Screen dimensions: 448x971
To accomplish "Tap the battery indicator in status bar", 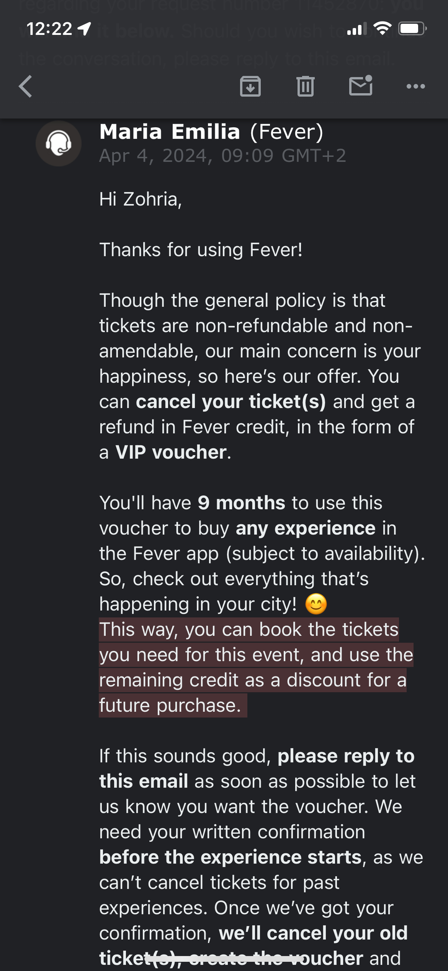I will (412, 28).
